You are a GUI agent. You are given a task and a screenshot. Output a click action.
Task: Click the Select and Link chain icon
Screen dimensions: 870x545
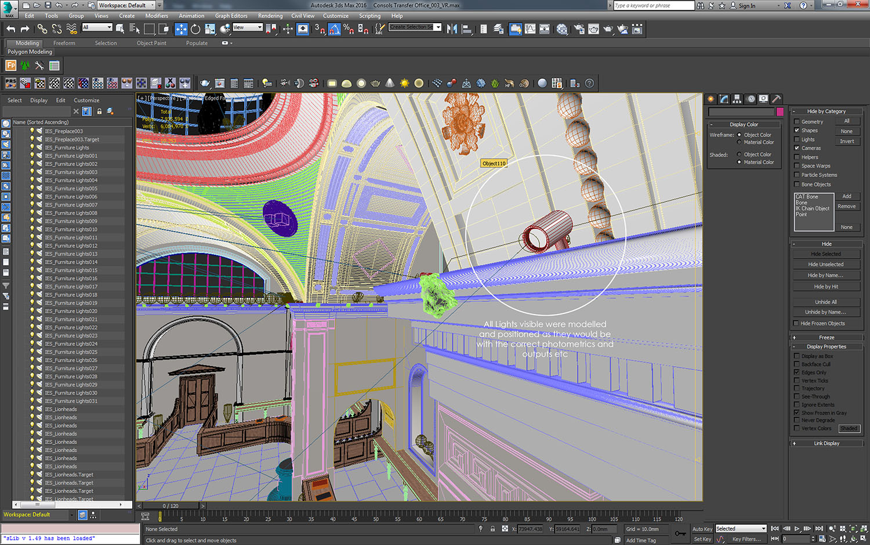[42, 29]
